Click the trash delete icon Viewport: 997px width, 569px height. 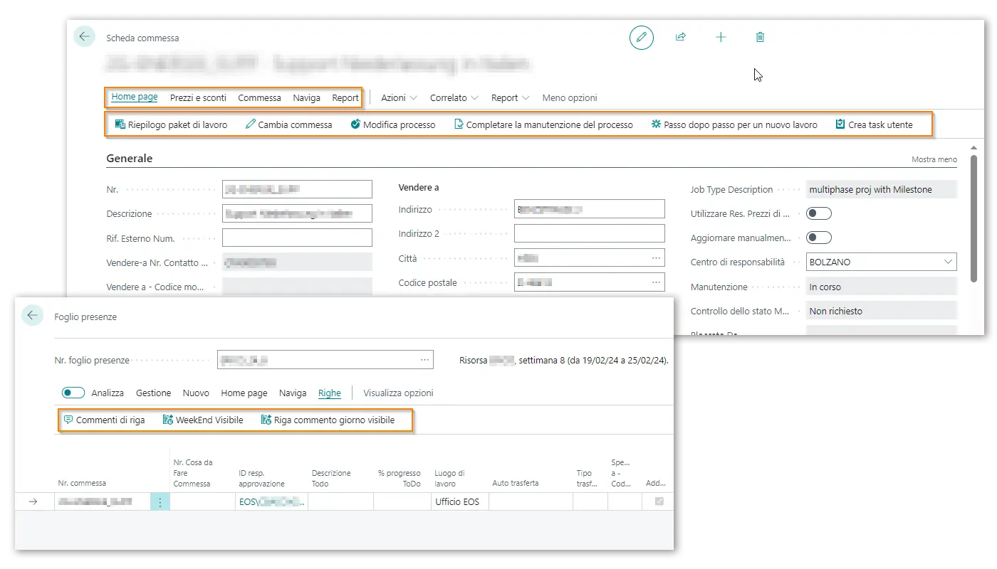tap(760, 37)
